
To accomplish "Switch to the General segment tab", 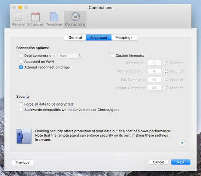I will 75,37.
